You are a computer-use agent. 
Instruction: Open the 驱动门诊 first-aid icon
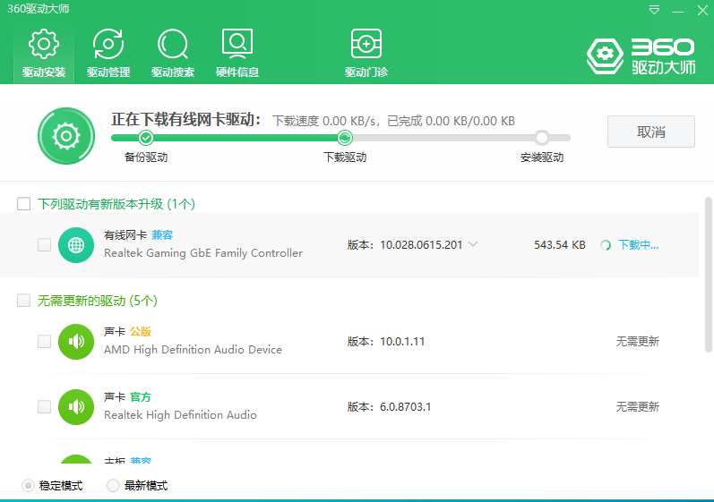click(x=366, y=44)
